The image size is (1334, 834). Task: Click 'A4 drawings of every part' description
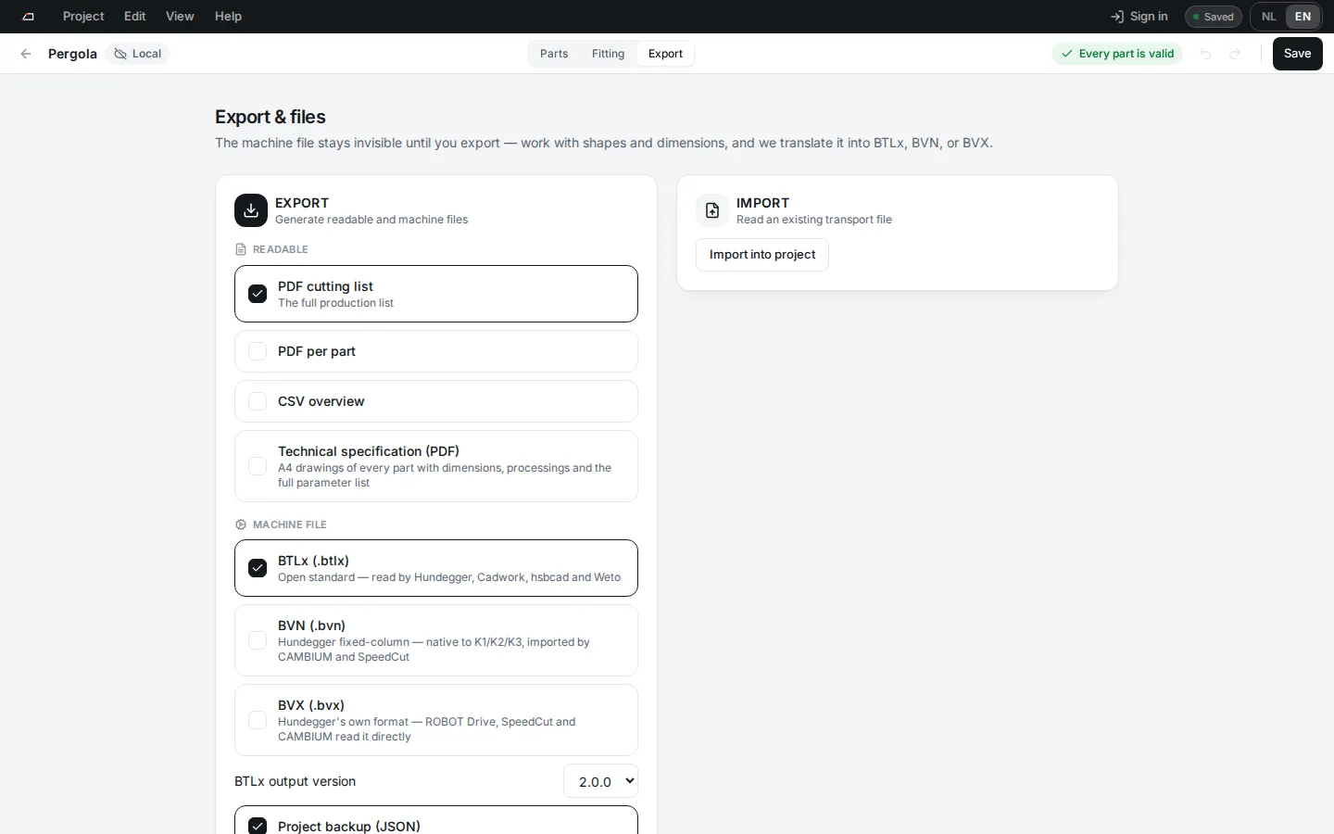[445, 475]
